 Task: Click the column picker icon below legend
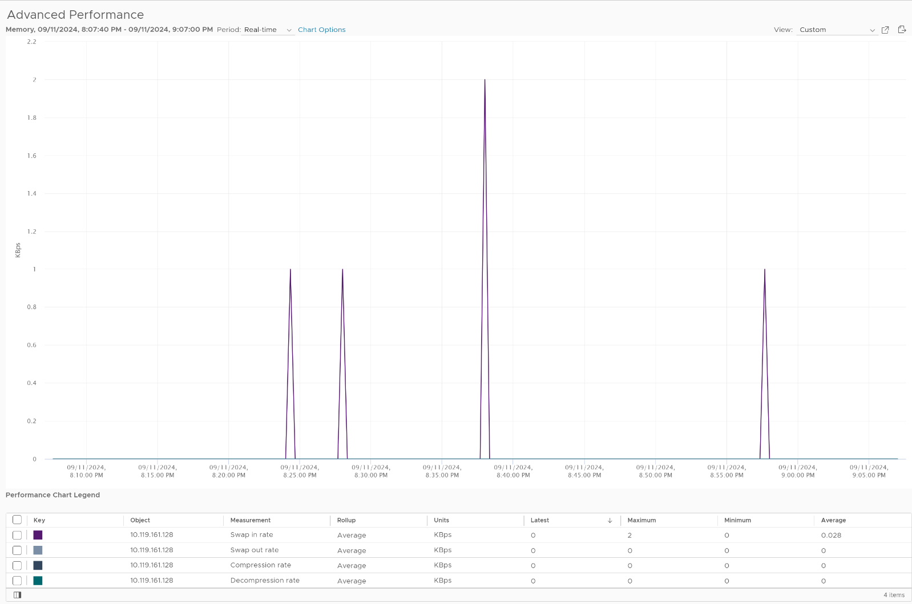click(x=18, y=595)
